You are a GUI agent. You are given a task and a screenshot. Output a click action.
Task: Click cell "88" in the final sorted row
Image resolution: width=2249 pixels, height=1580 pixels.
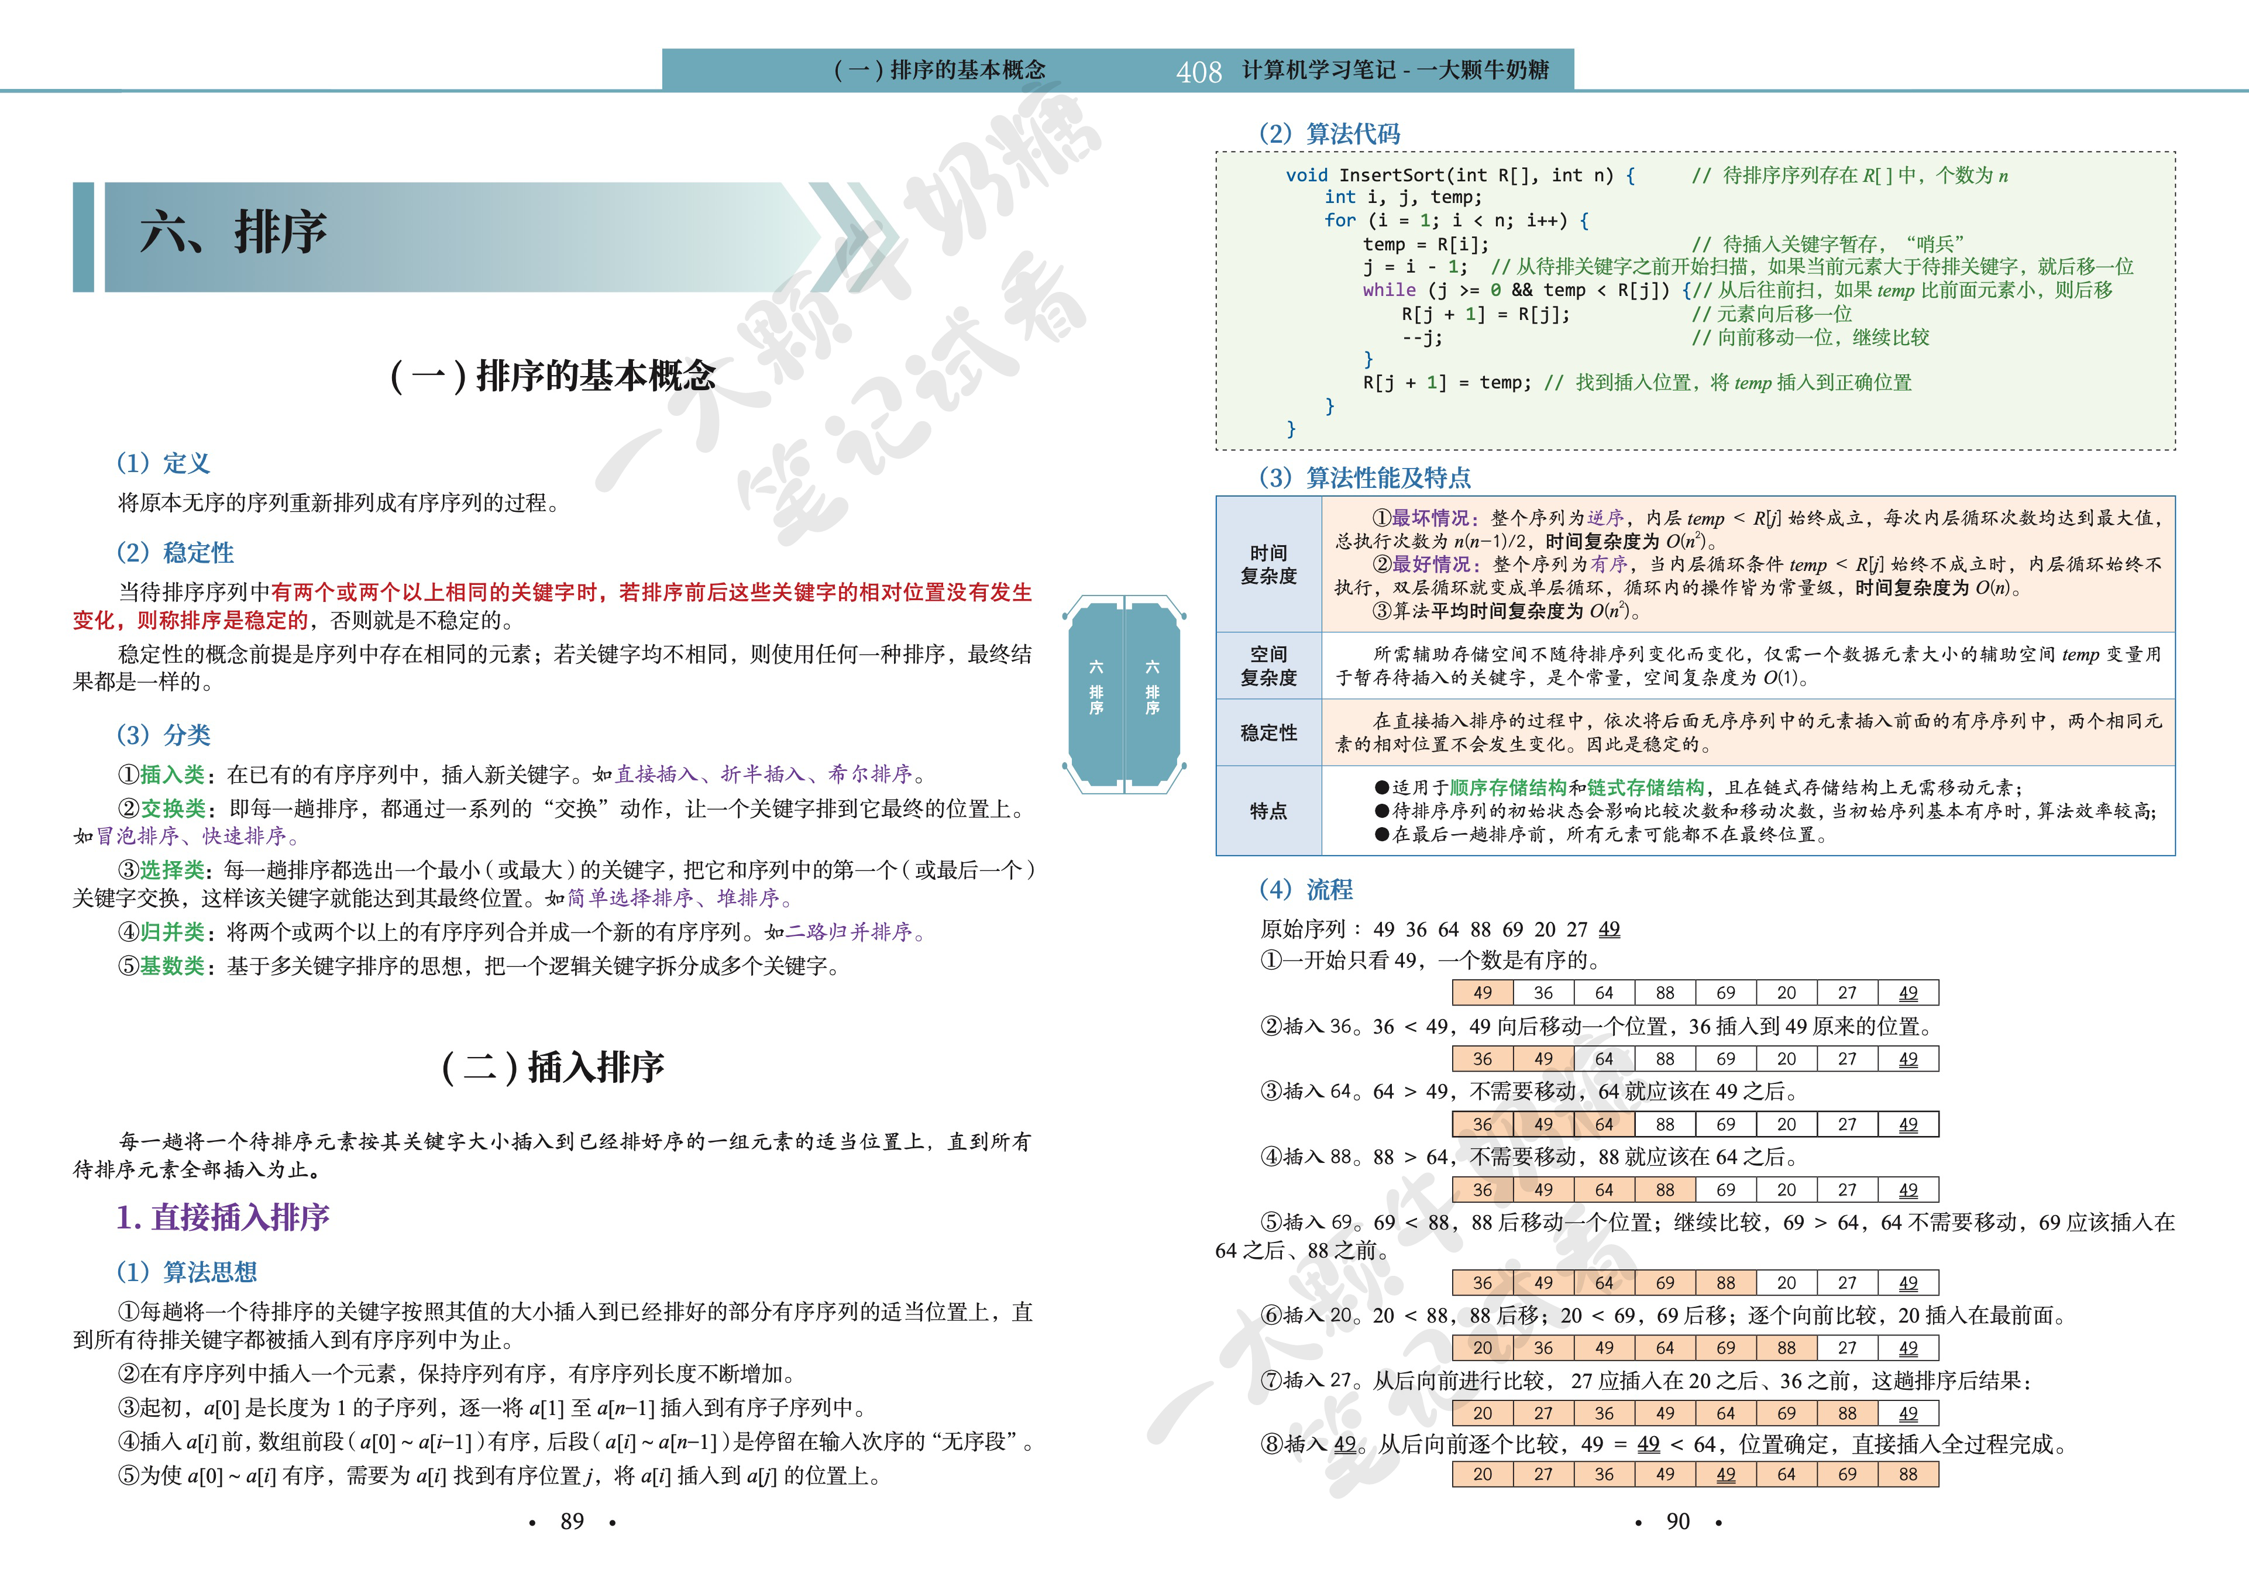(1908, 1474)
